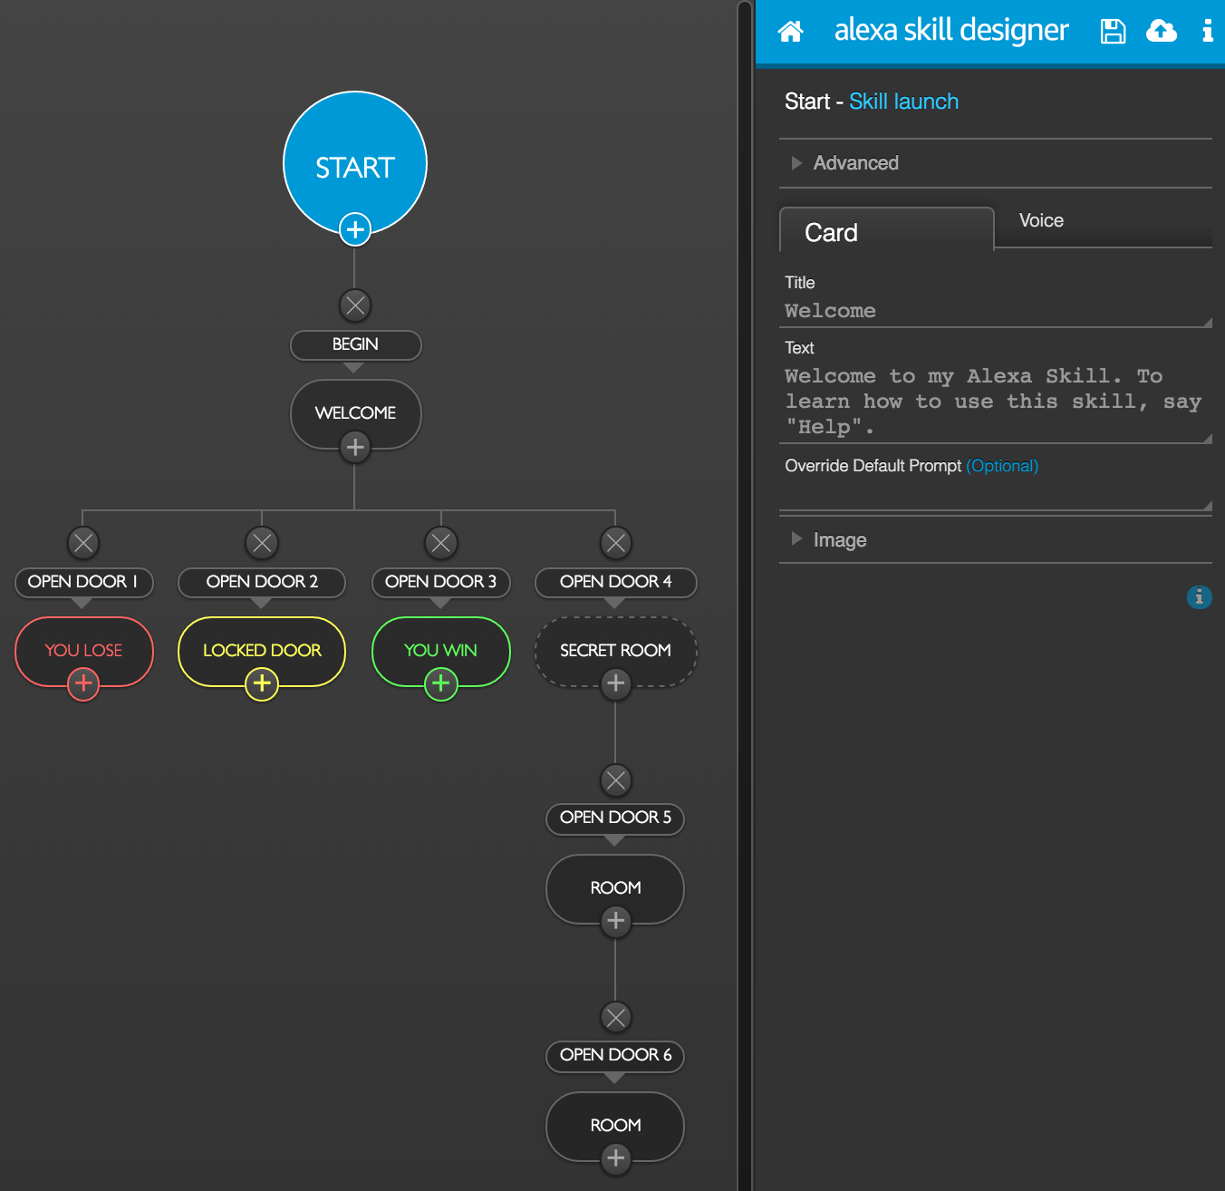Switch to the Voice tab
The width and height of the screenshot is (1225, 1191).
pos(1041,221)
